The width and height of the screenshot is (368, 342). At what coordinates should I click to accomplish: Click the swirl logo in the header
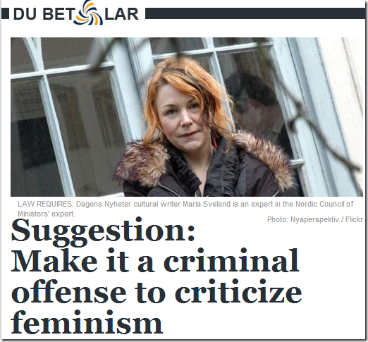coord(89,13)
